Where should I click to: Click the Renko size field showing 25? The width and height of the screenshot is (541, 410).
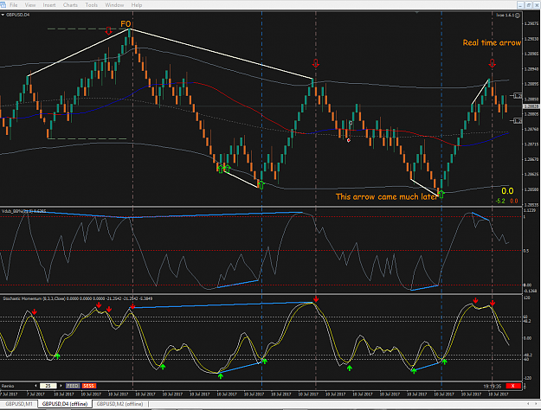click(48, 386)
